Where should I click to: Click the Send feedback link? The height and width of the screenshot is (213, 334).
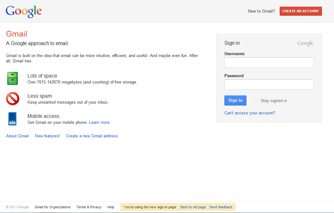click(x=221, y=207)
